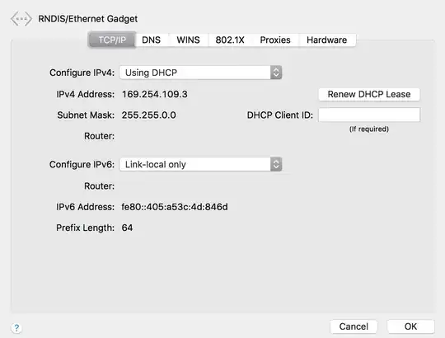Cancel the network settings dialog
Image resolution: width=445 pixels, height=338 pixels.
(354, 326)
